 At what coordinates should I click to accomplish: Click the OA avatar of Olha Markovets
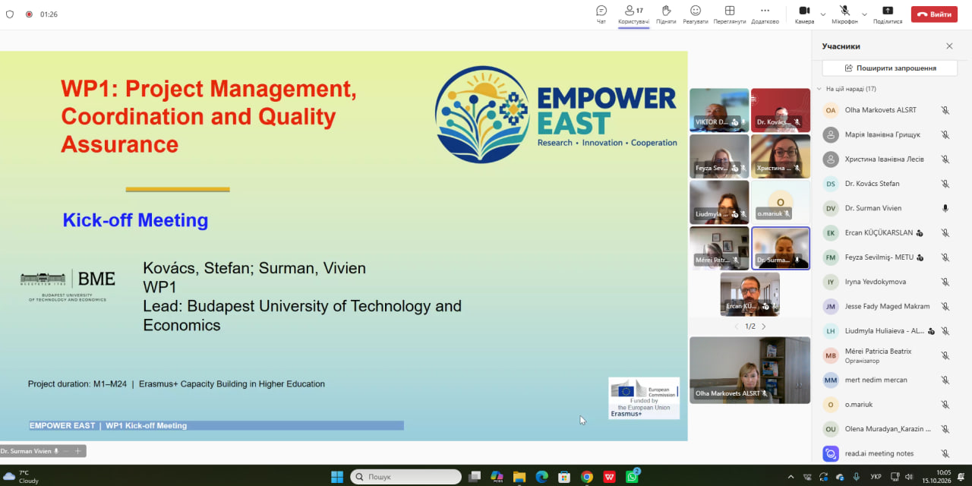[831, 110]
